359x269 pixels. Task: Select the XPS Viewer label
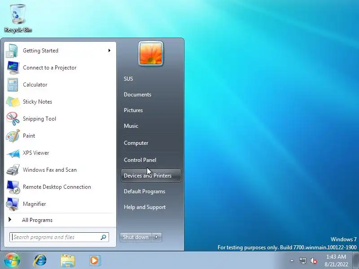coord(36,153)
